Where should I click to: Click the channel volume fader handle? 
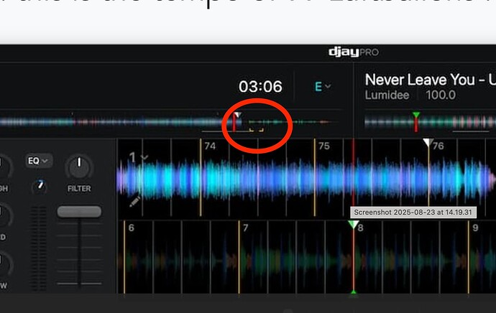click(x=79, y=212)
